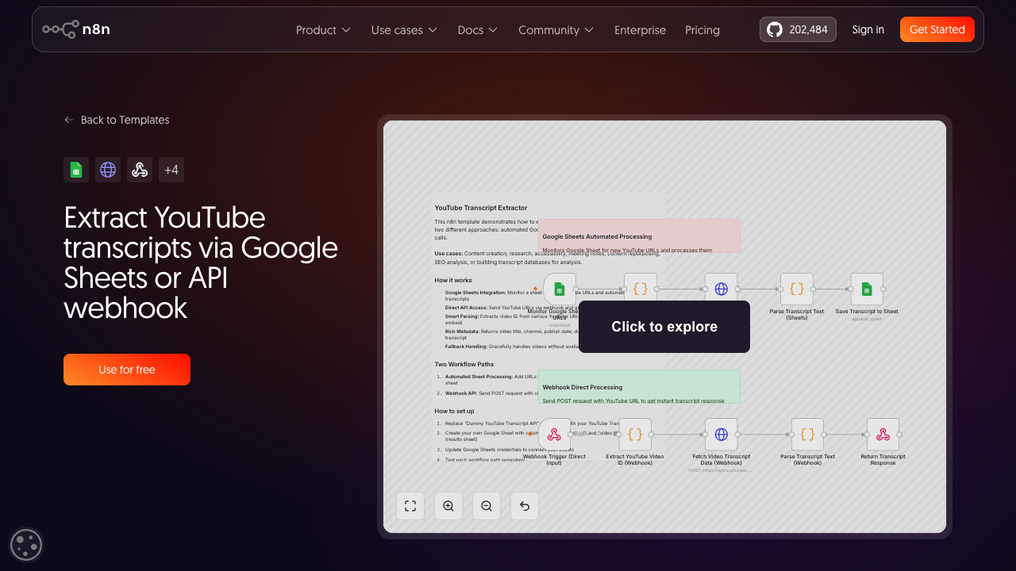Click the HTTP Request globe integration icon
The height and width of the screenshot is (571, 1016).
tap(108, 170)
